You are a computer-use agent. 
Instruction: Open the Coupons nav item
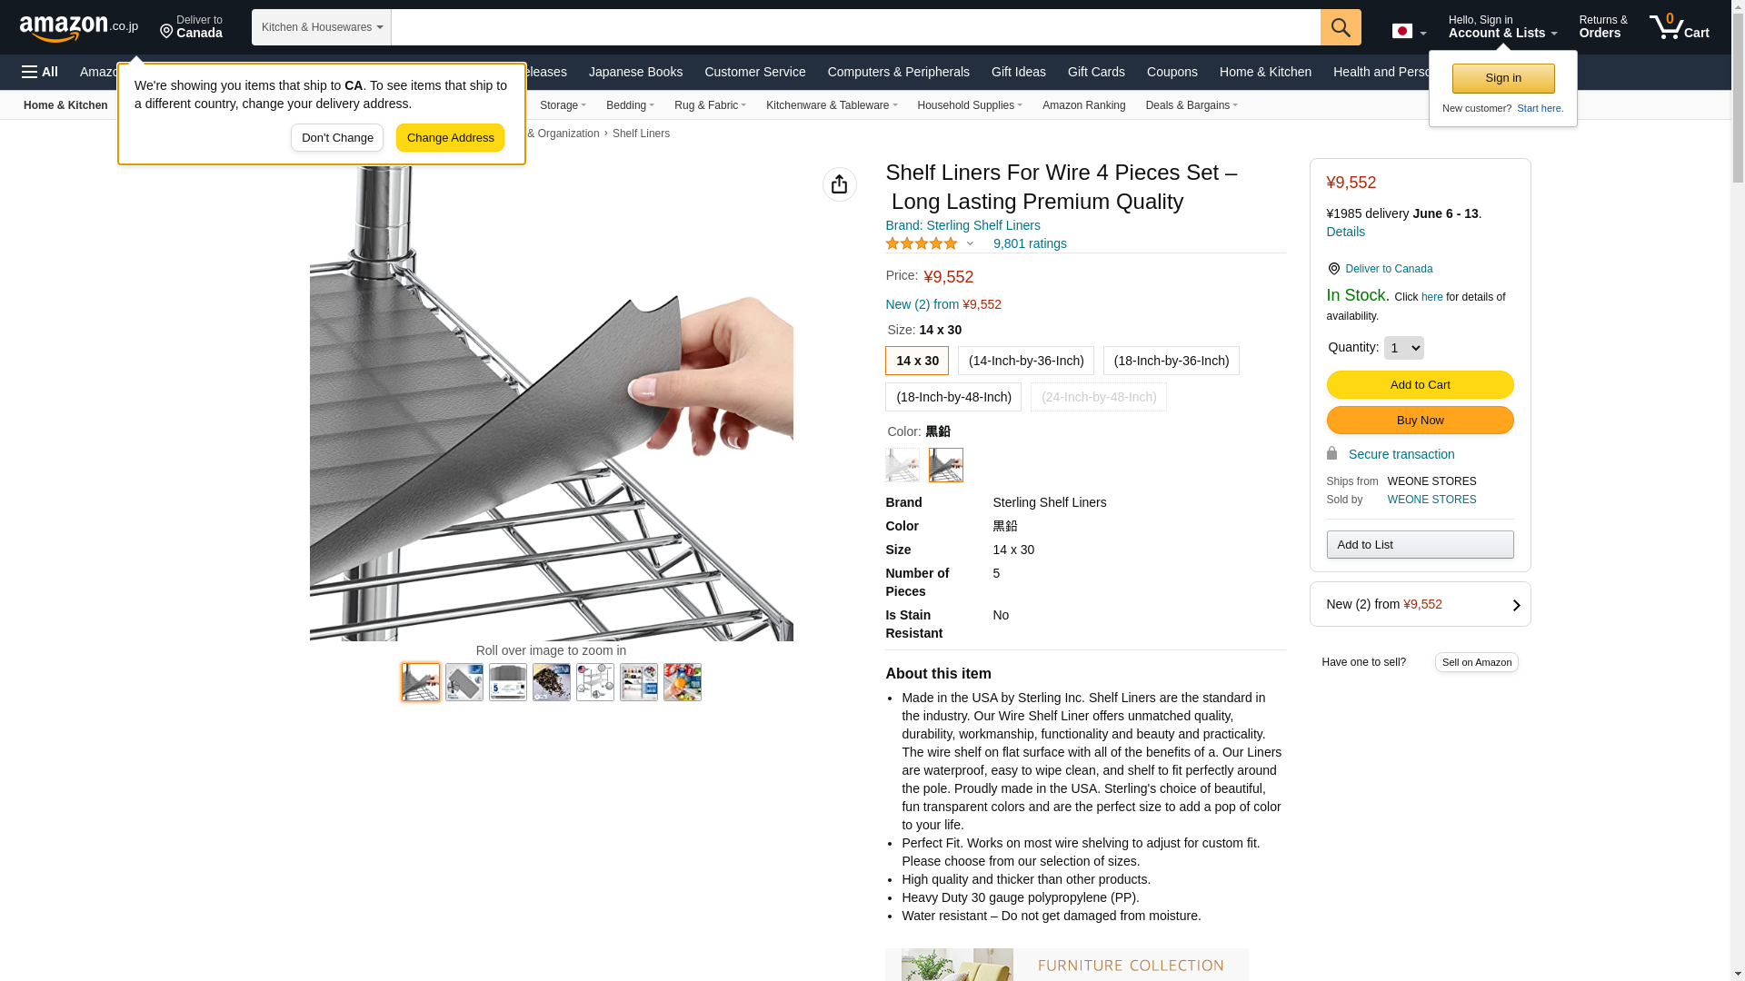coord(1172,72)
